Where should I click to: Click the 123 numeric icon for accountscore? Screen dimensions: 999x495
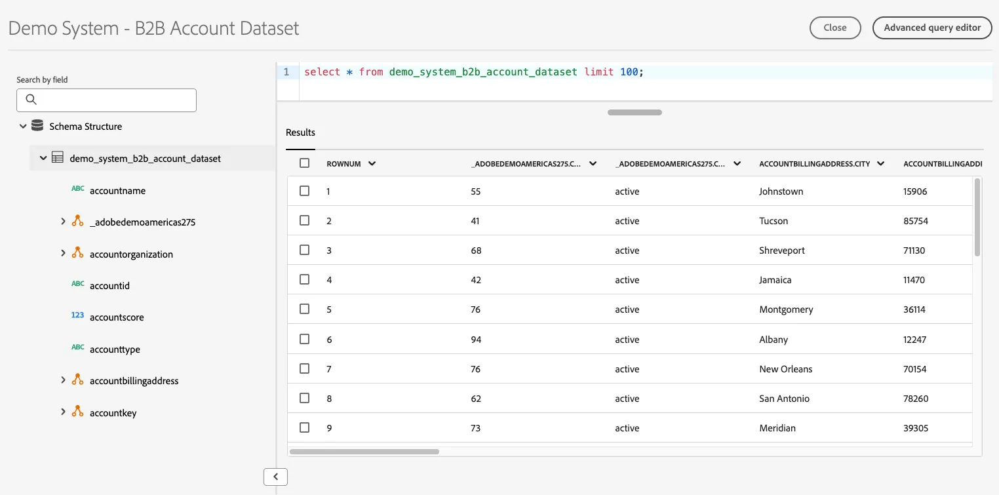[78, 315]
